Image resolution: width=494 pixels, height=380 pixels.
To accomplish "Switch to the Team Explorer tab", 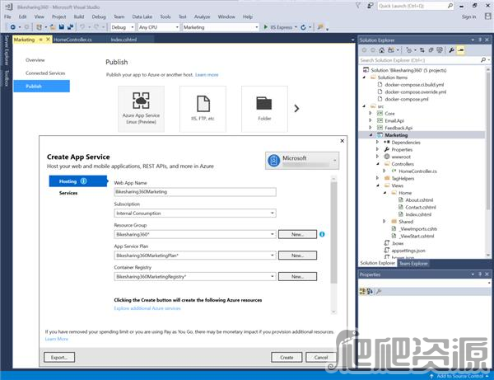I will pos(413,263).
